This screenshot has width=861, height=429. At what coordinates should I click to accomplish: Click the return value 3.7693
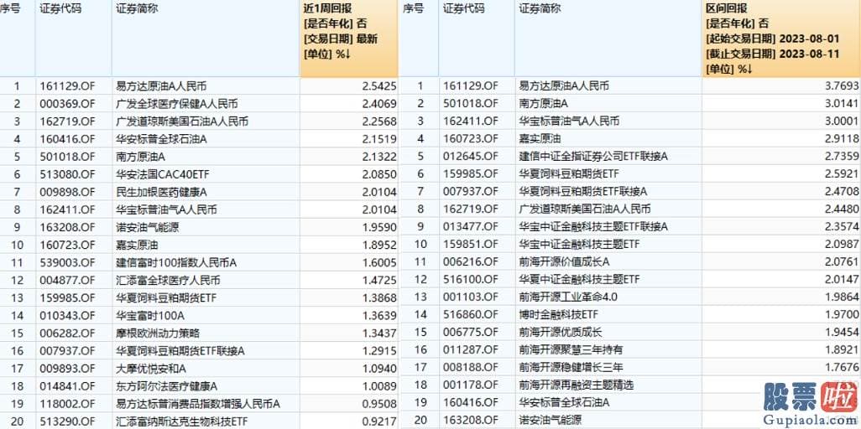[843, 85]
